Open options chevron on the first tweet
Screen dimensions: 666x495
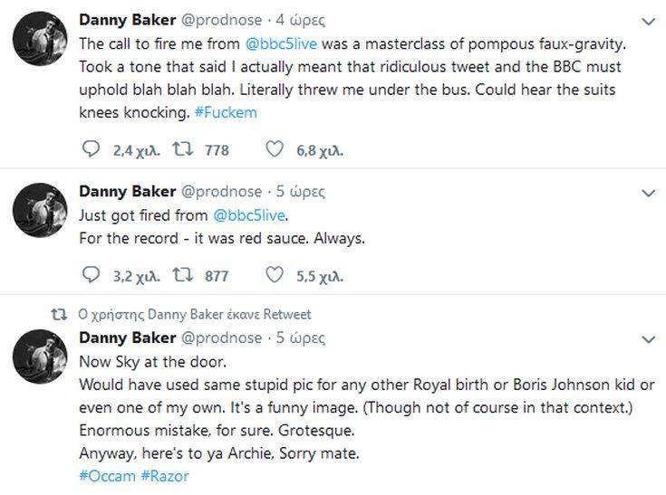(x=647, y=20)
